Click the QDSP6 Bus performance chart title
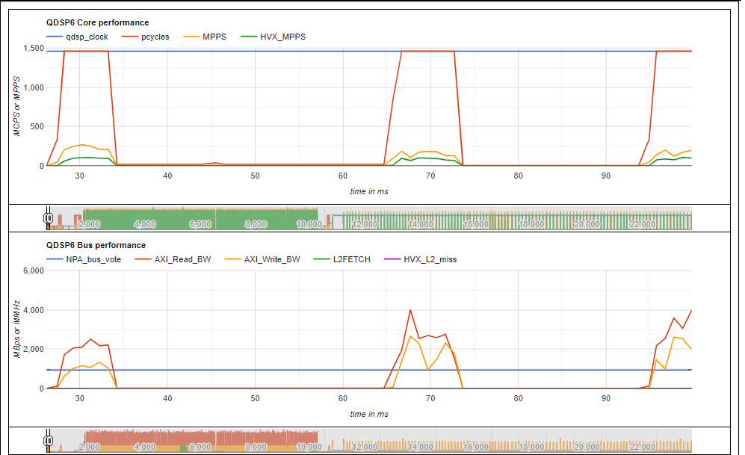The image size is (745, 455). (x=96, y=246)
